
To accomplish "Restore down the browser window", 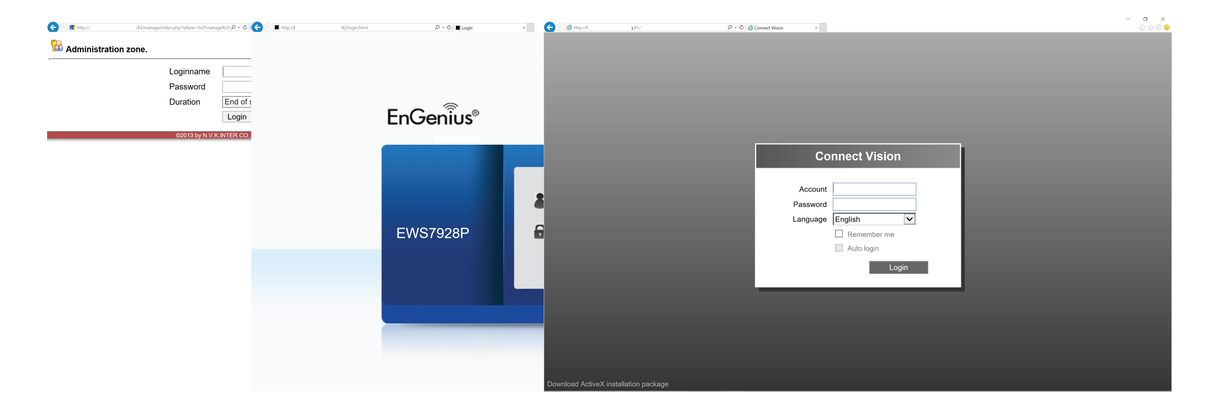I will pos(1145,19).
